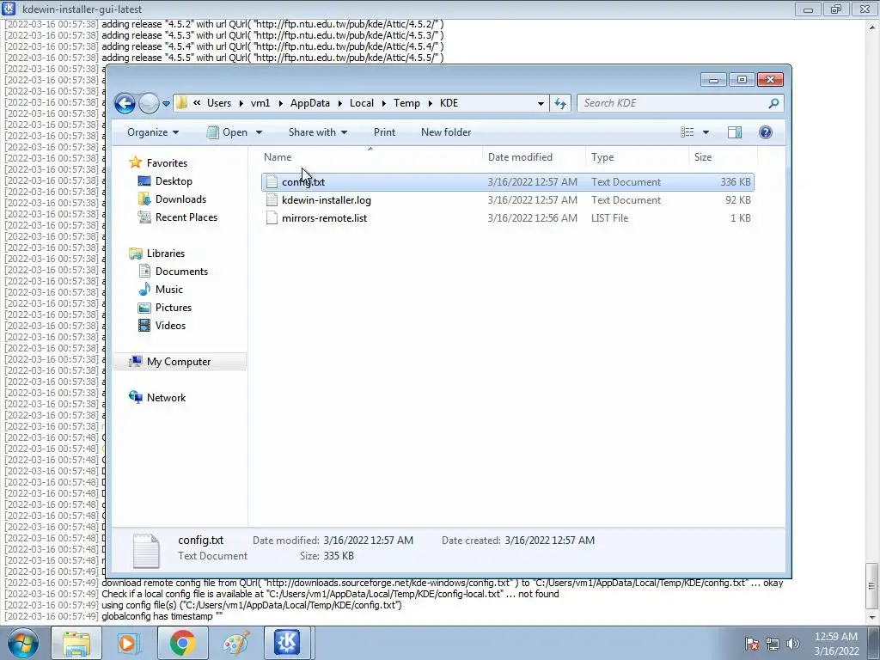Click Print in the toolbar
The height and width of the screenshot is (660, 880).
pos(384,132)
